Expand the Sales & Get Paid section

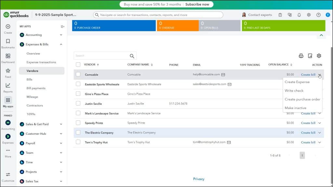point(61,124)
